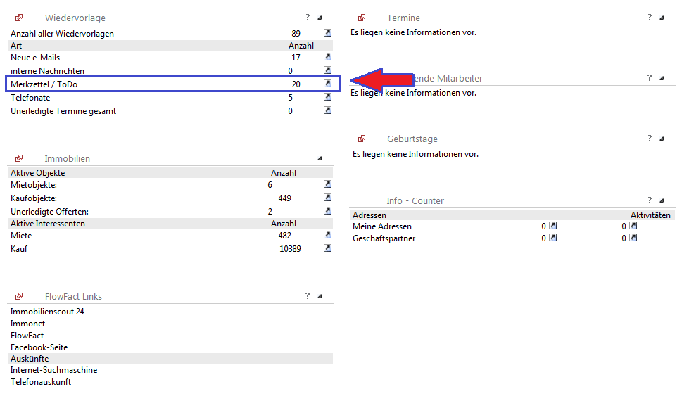
Task: Click the Unerledigte Offerten arrow icon
Action: 327,210
